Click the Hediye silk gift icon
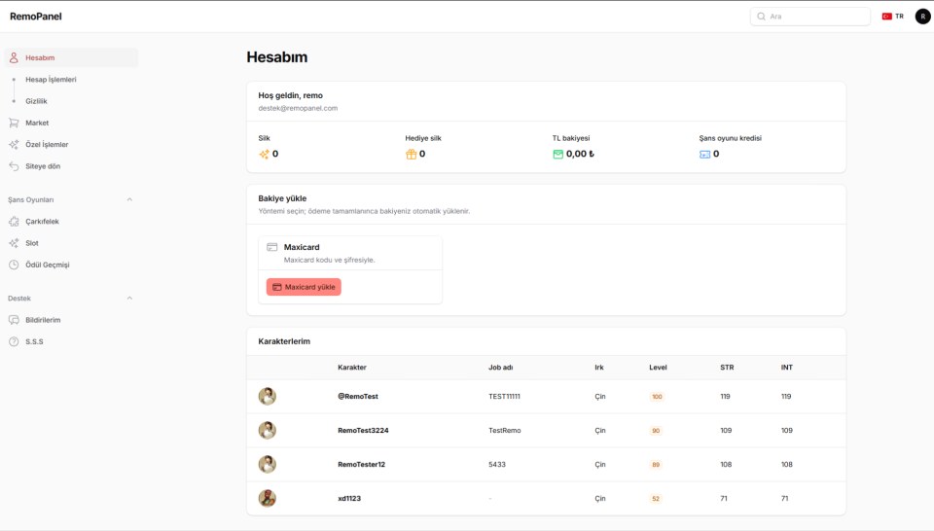This screenshot has width=934, height=531. (x=411, y=155)
